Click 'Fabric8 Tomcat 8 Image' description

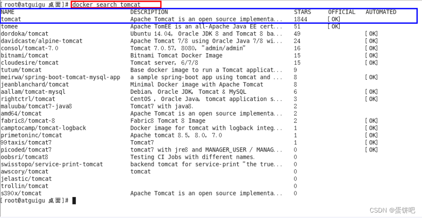[168, 121]
